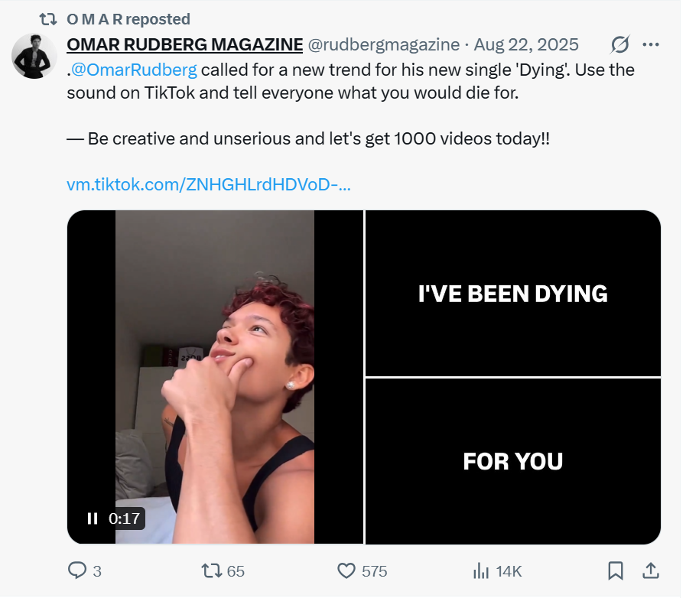Repost the tweet using the 65 reposts icon
Viewport: 686px width, 598px height.
click(212, 570)
